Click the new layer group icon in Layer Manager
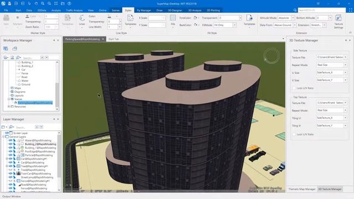 pos(4,127)
